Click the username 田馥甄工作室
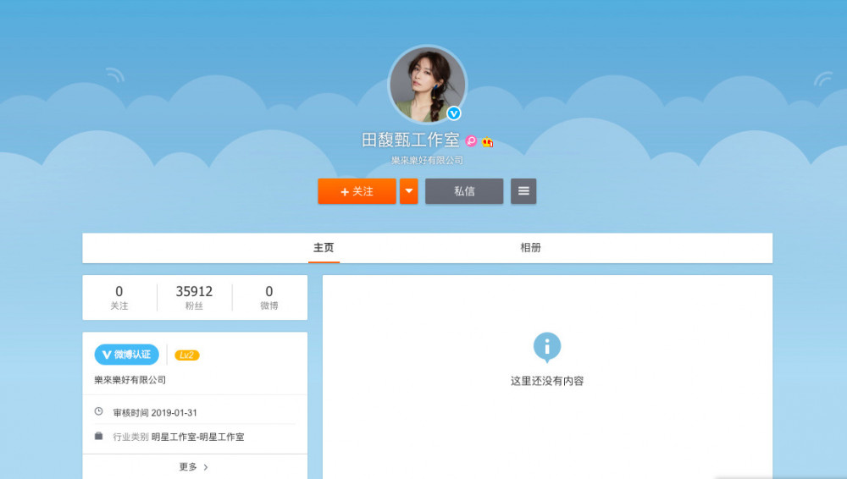The width and height of the screenshot is (847, 479). coord(410,140)
